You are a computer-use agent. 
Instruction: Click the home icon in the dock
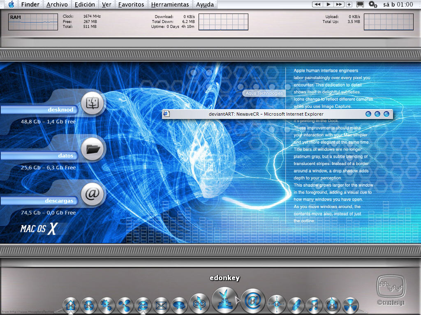71,305
